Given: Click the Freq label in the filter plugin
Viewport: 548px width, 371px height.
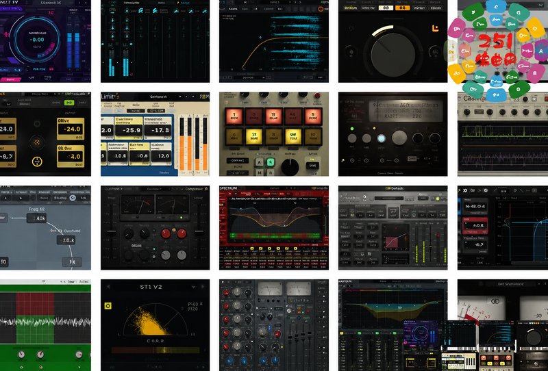Looking at the screenshot, I should [x=36, y=209].
